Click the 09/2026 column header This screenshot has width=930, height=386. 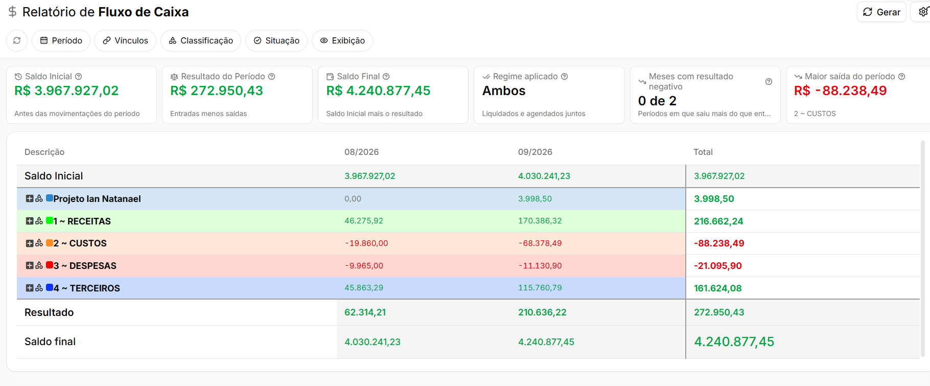point(535,152)
